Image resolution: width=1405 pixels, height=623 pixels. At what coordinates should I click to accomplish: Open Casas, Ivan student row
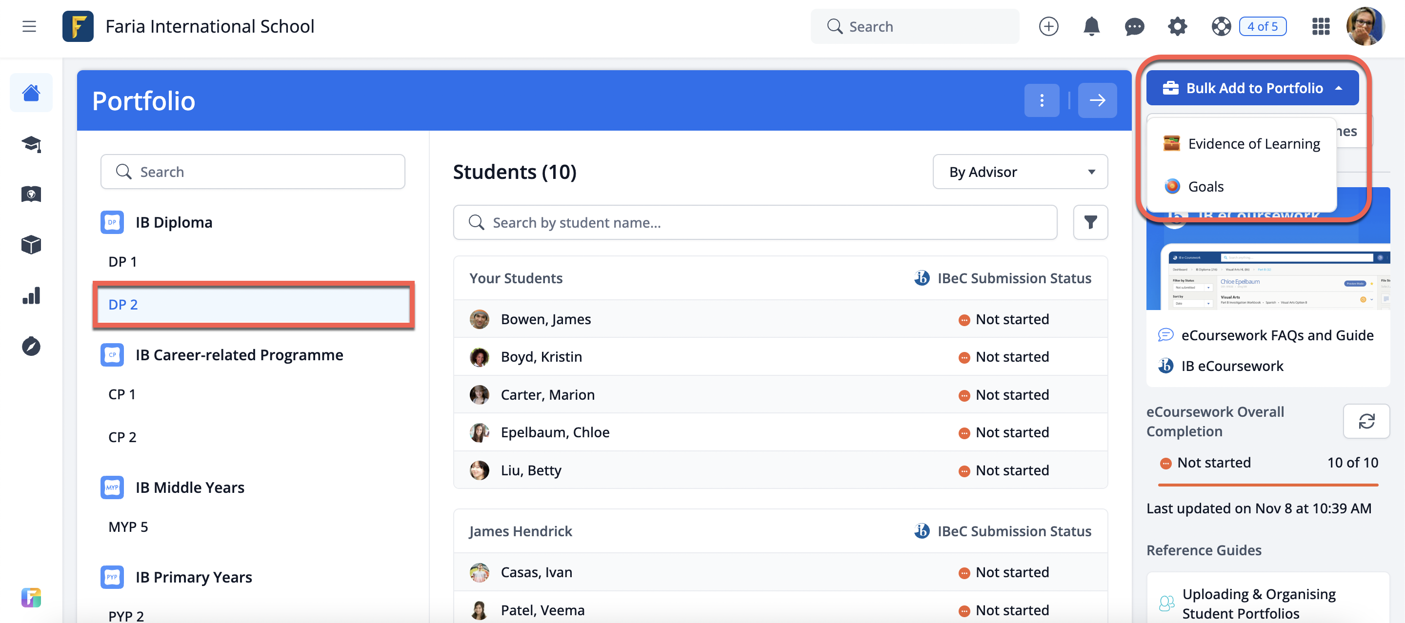pyautogui.click(x=780, y=572)
